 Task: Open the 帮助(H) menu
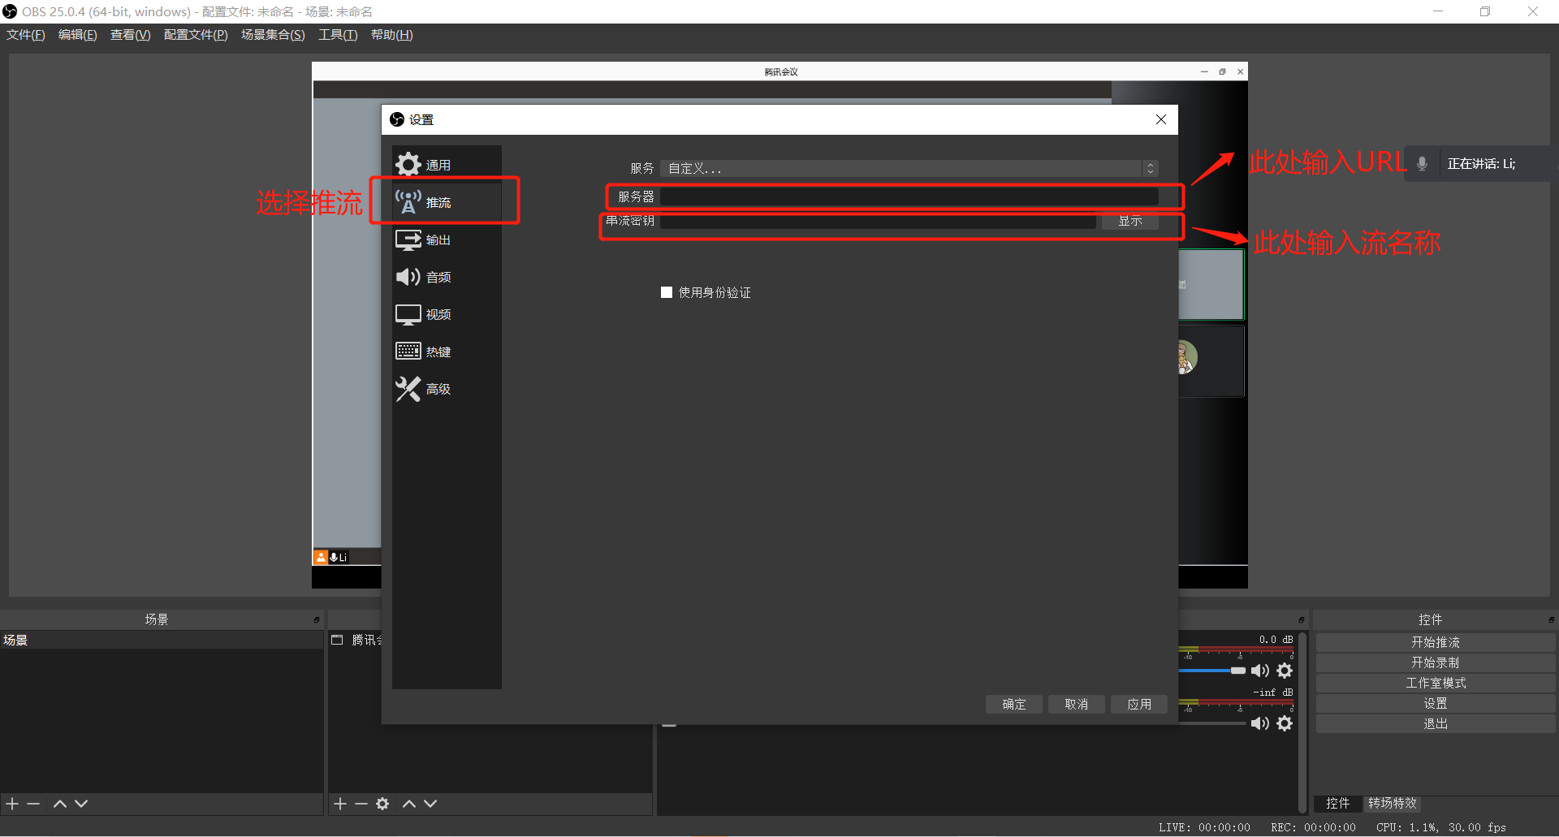tap(392, 35)
